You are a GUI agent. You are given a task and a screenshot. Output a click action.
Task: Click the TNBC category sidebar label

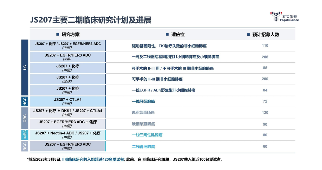tap(25, 135)
